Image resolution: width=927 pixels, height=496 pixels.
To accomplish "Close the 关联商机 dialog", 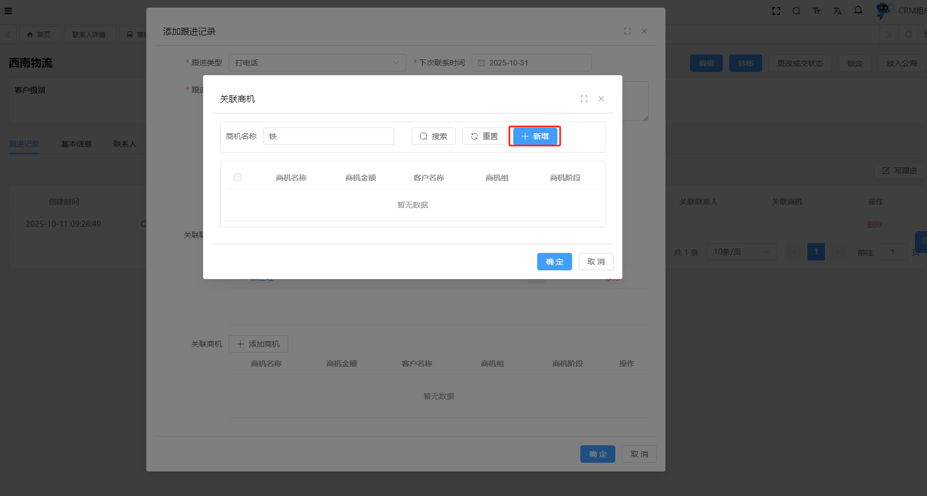I will [601, 99].
